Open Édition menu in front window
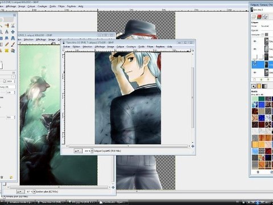Image resolution: width=273 pixels, height=205 pixels. pyautogui.click(x=76, y=47)
